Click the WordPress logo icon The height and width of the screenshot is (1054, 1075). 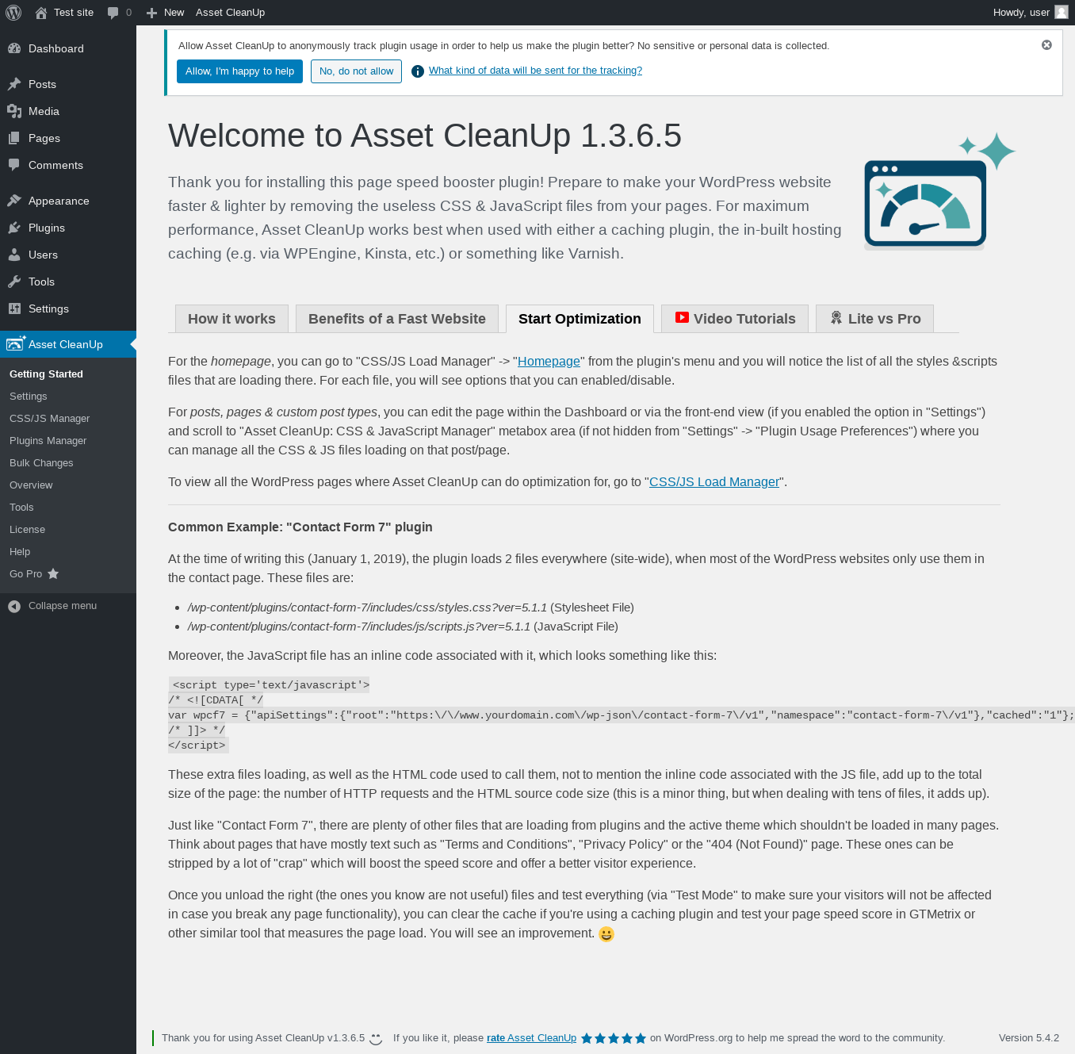(13, 13)
